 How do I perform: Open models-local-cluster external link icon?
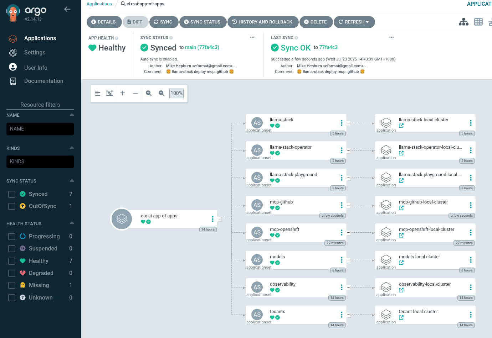(401, 263)
